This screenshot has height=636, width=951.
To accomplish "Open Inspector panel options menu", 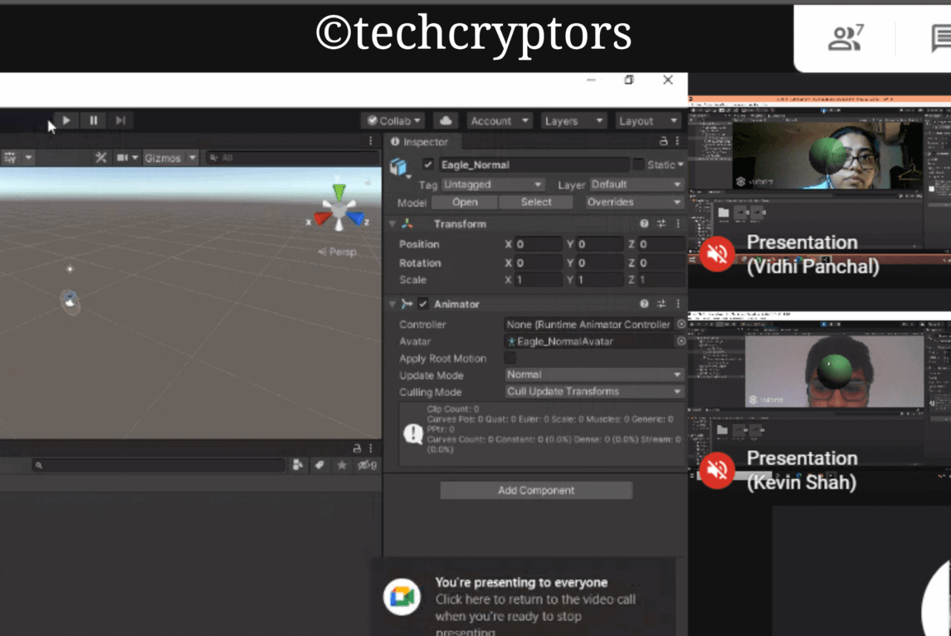I will tap(677, 141).
